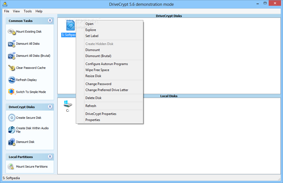Select Dismount from the context menu
The height and width of the screenshot is (183, 283).
tap(110, 50)
